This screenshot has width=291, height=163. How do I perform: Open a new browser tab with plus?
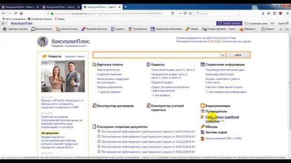pos(125,7)
